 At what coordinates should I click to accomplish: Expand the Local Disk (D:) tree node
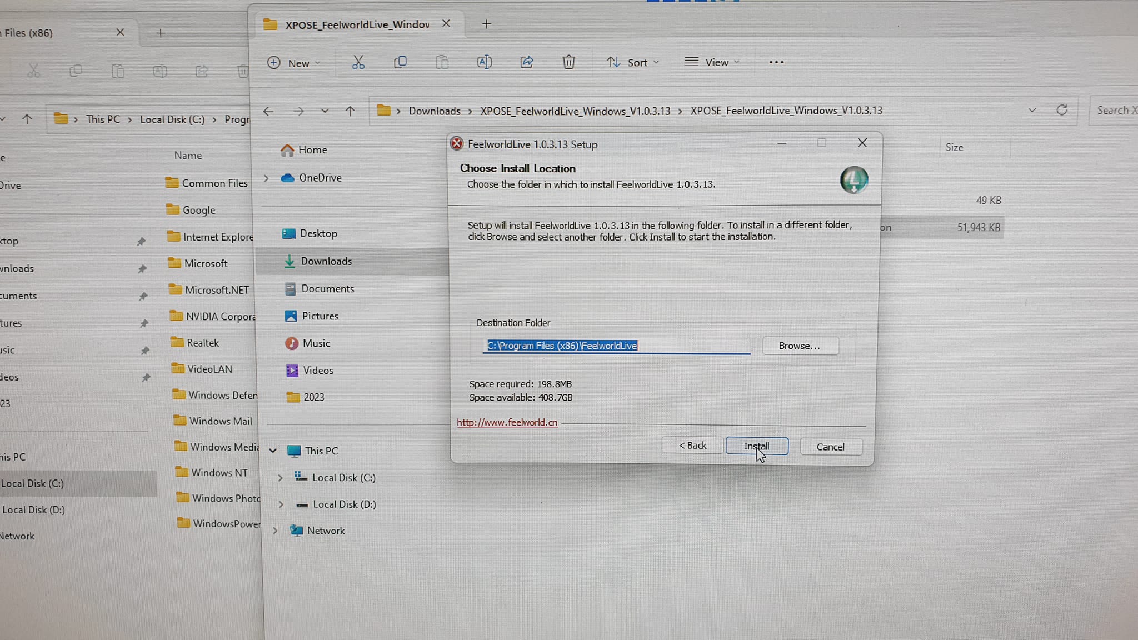(281, 504)
